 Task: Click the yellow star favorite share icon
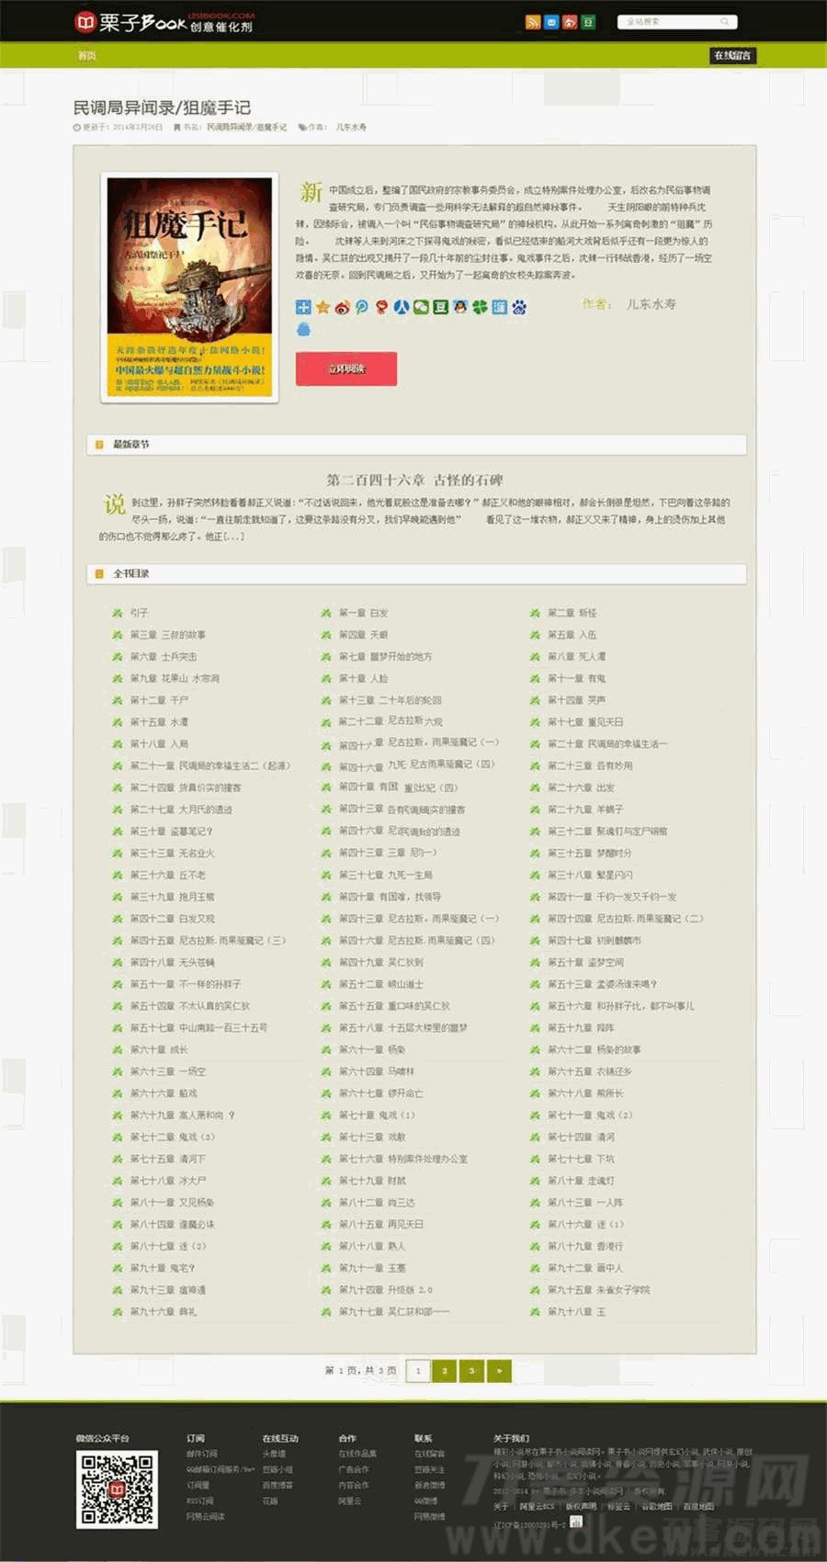pyautogui.click(x=323, y=307)
